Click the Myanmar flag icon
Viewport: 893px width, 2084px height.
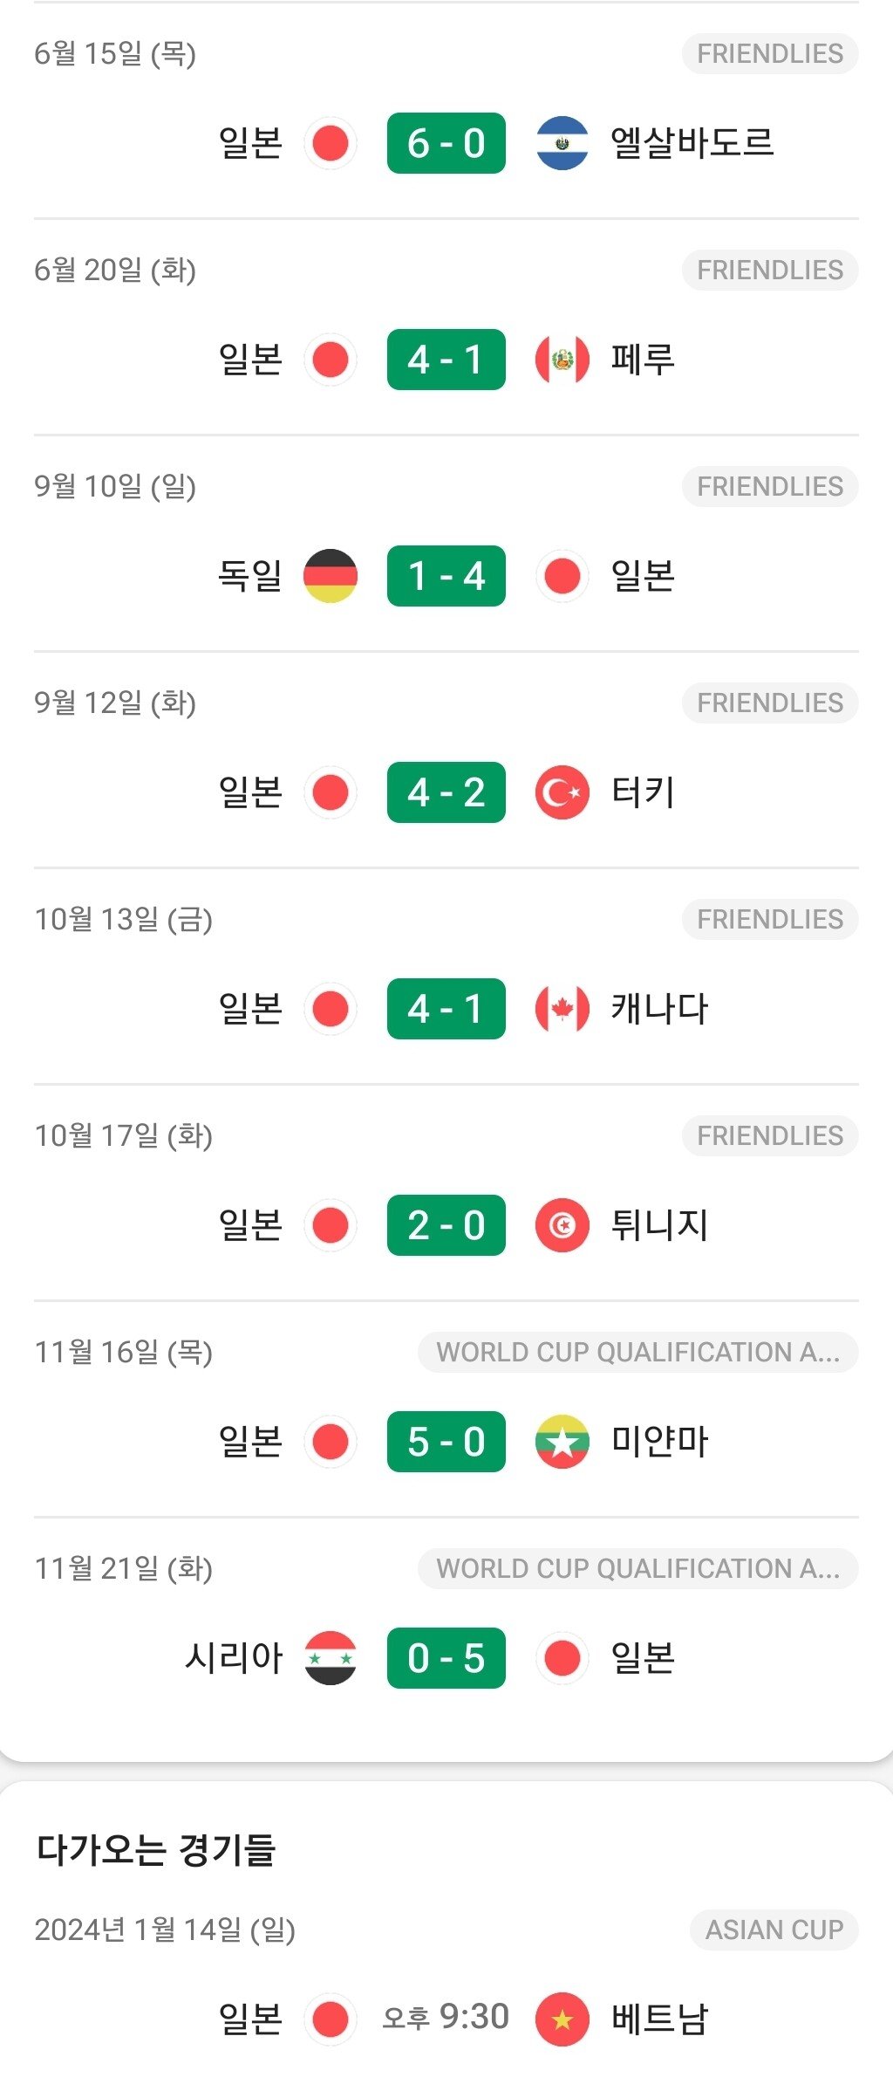point(562,1442)
